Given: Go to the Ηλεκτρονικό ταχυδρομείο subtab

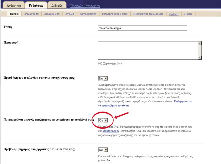Looking at the screenshot, I should 148,14.
